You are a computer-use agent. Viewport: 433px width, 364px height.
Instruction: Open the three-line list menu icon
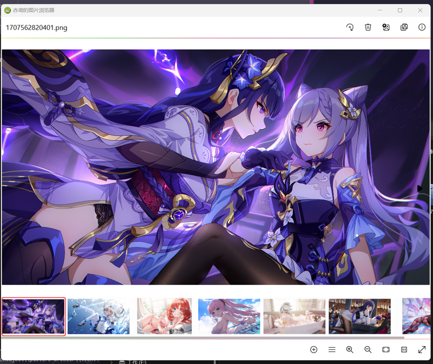[332, 349]
